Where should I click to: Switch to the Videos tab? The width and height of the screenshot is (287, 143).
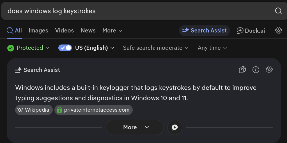click(x=65, y=31)
